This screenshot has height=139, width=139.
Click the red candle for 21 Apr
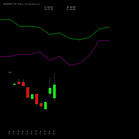[23, 84]
